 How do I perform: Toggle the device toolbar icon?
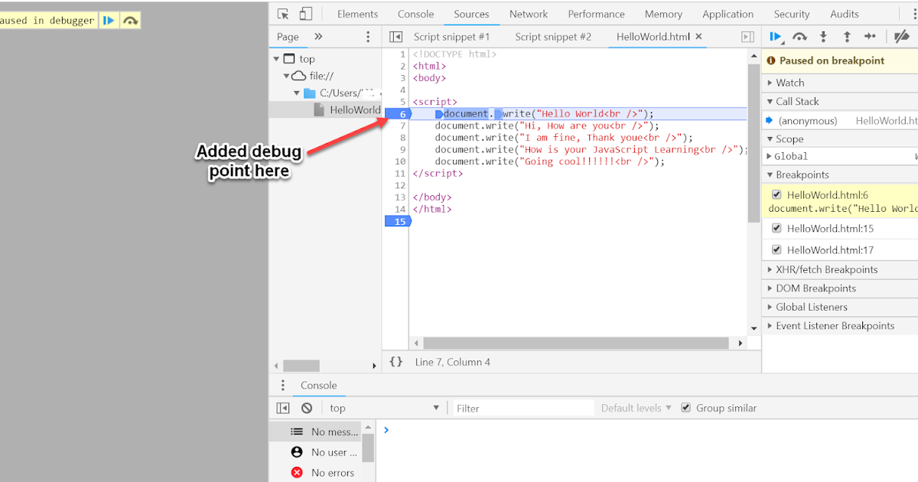click(305, 14)
